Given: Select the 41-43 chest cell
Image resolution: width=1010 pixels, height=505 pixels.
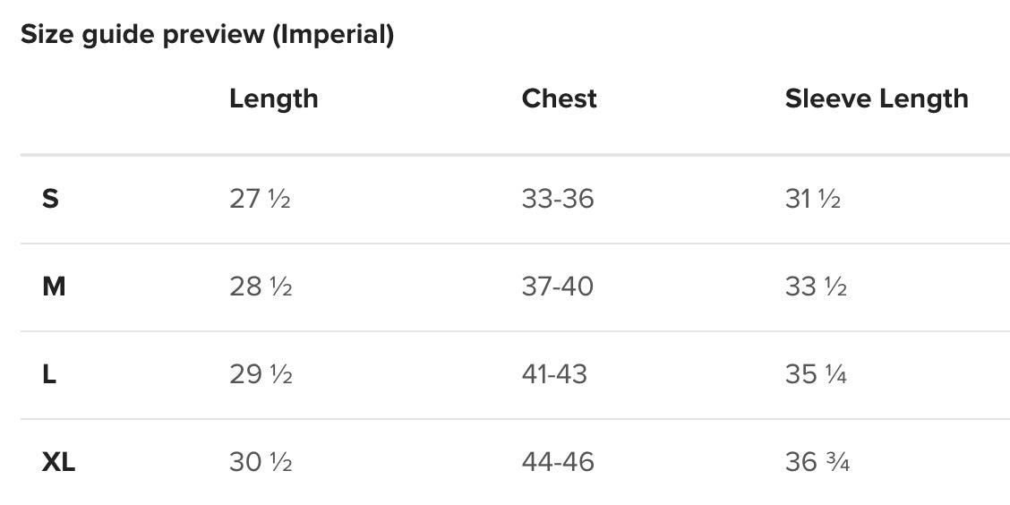Looking at the screenshot, I should [554, 374].
